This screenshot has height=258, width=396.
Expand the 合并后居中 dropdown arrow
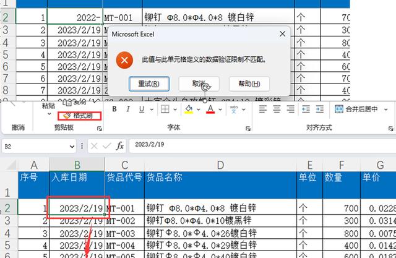[x=386, y=110]
